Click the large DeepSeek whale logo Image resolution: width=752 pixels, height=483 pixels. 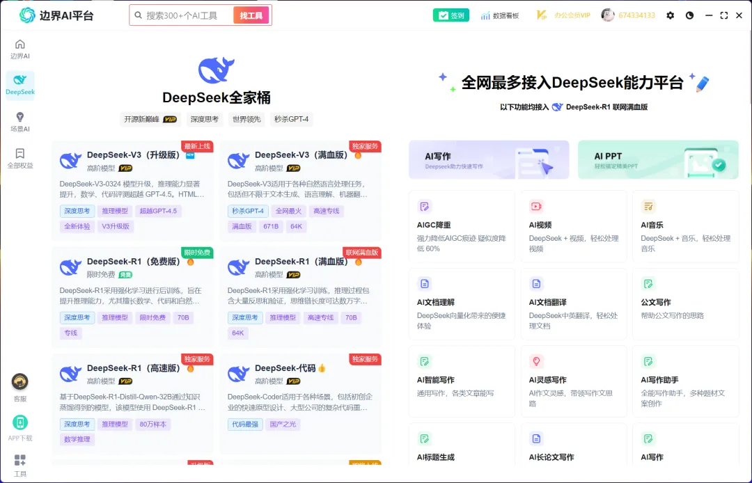217,70
